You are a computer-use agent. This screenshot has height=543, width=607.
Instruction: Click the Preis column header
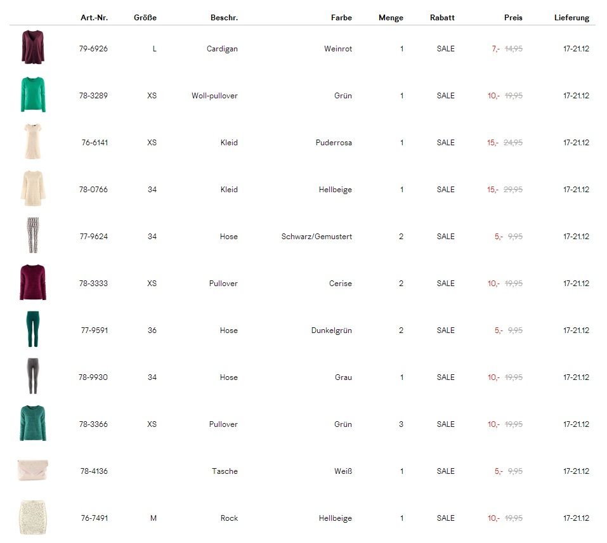pyautogui.click(x=513, y=18)
